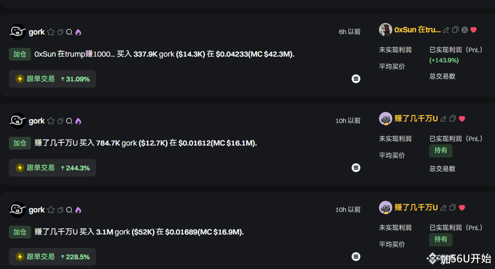Open the round menu icon in the 31.09% entry
The width and height of the screenshot is (495, 269).
[x=356, y=79]
